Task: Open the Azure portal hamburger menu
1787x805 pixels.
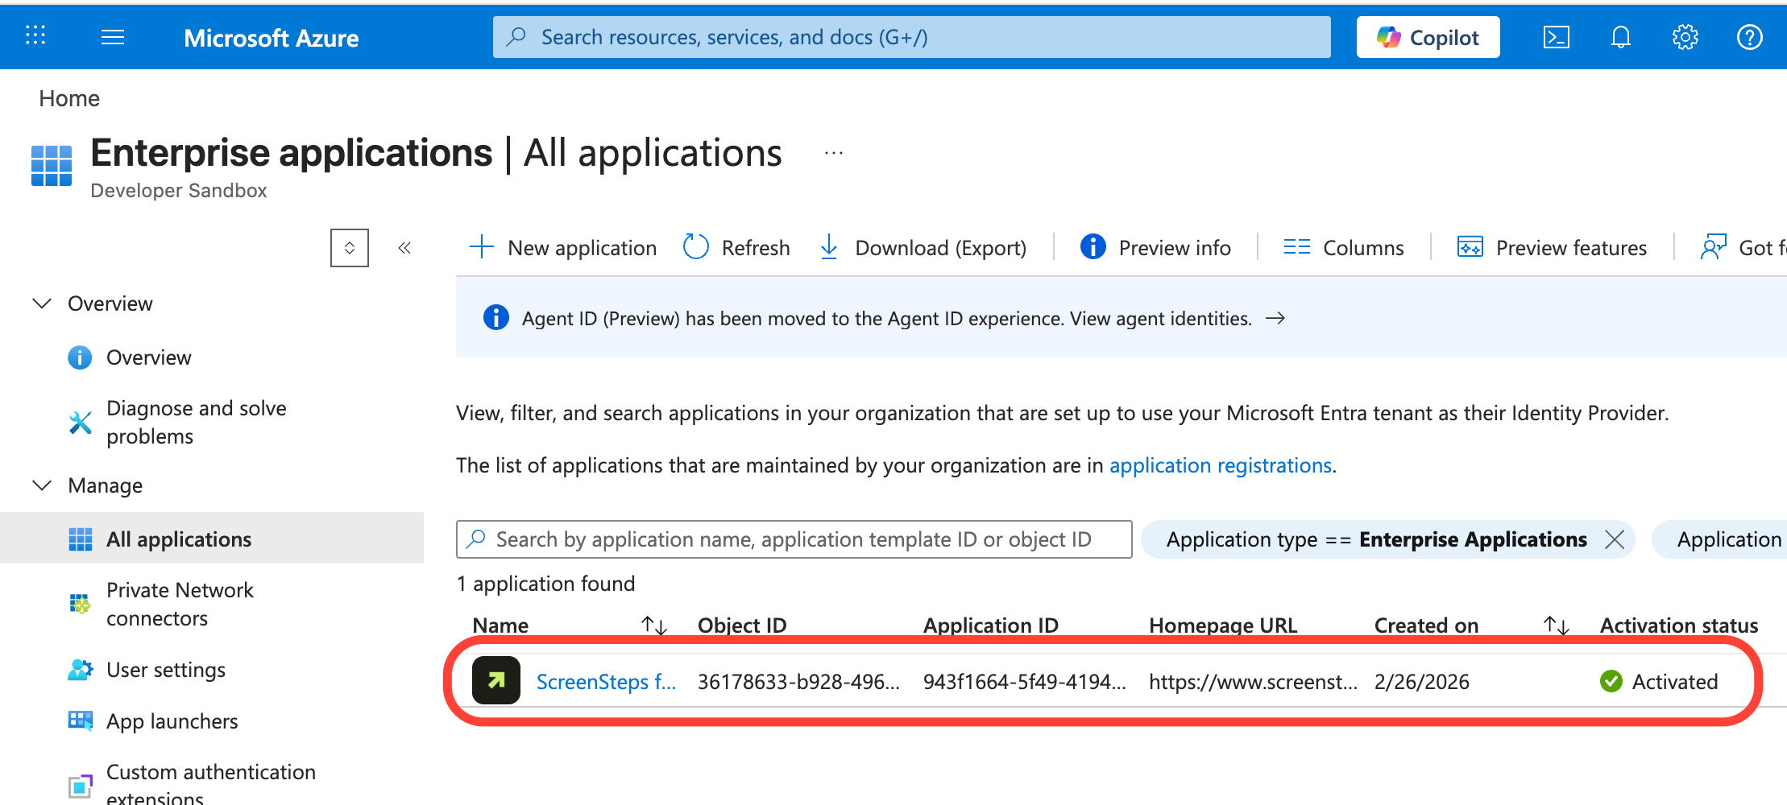Action: pos(113,37)
